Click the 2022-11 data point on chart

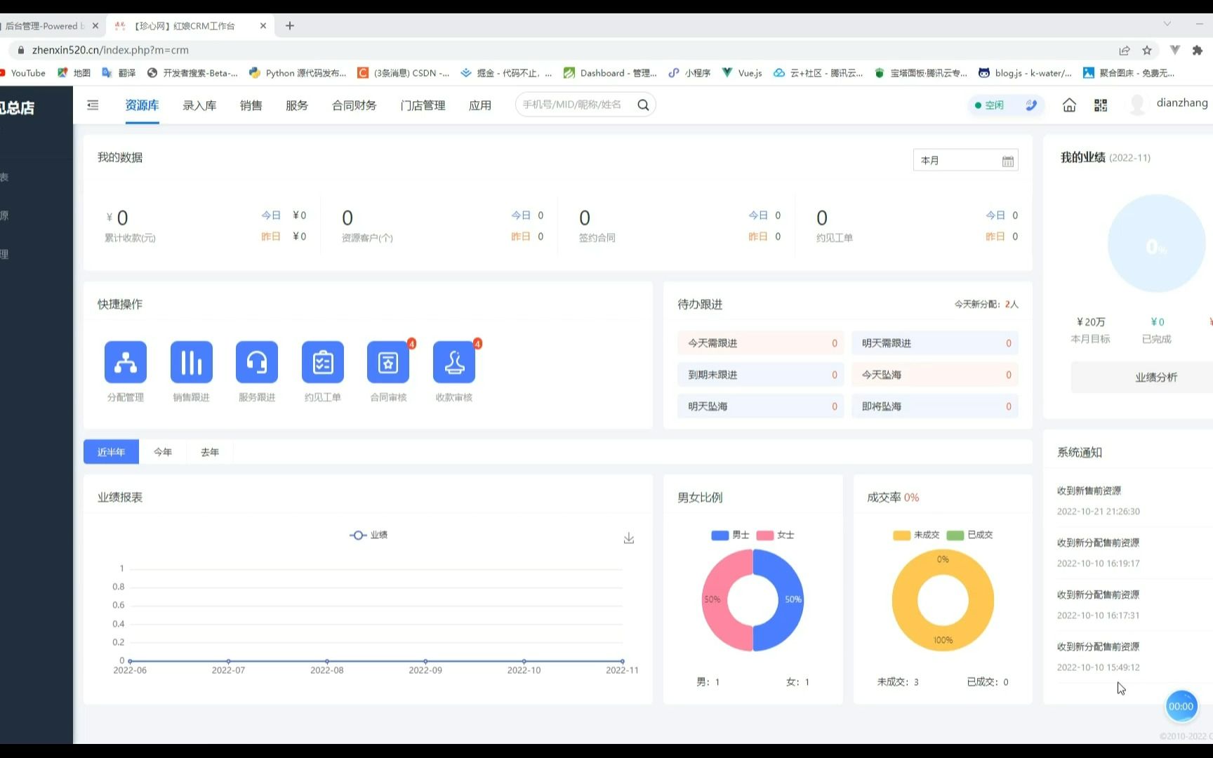(x=622, y=661)
